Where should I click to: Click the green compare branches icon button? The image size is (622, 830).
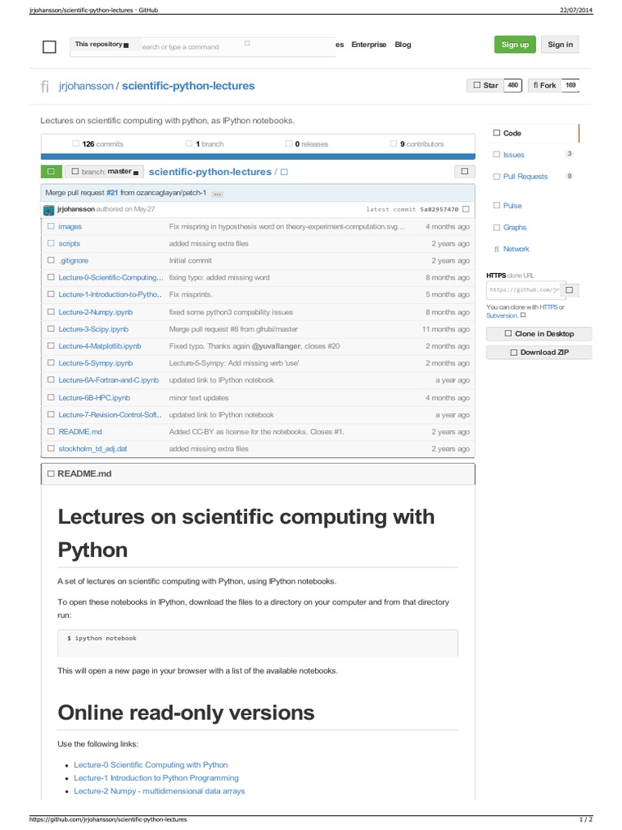pos(50,172)
